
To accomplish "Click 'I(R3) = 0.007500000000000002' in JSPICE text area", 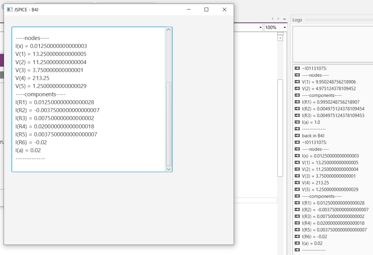I will pos(55,118).
